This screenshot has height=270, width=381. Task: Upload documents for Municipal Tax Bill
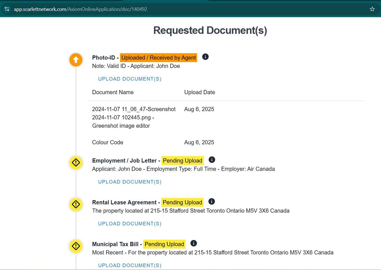click(x=130, y=265)
